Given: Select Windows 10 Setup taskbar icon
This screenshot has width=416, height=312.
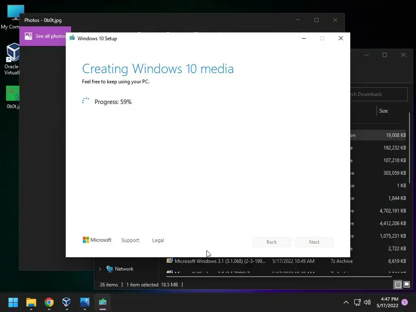Looking at the screenshot, I should [103, 302].
